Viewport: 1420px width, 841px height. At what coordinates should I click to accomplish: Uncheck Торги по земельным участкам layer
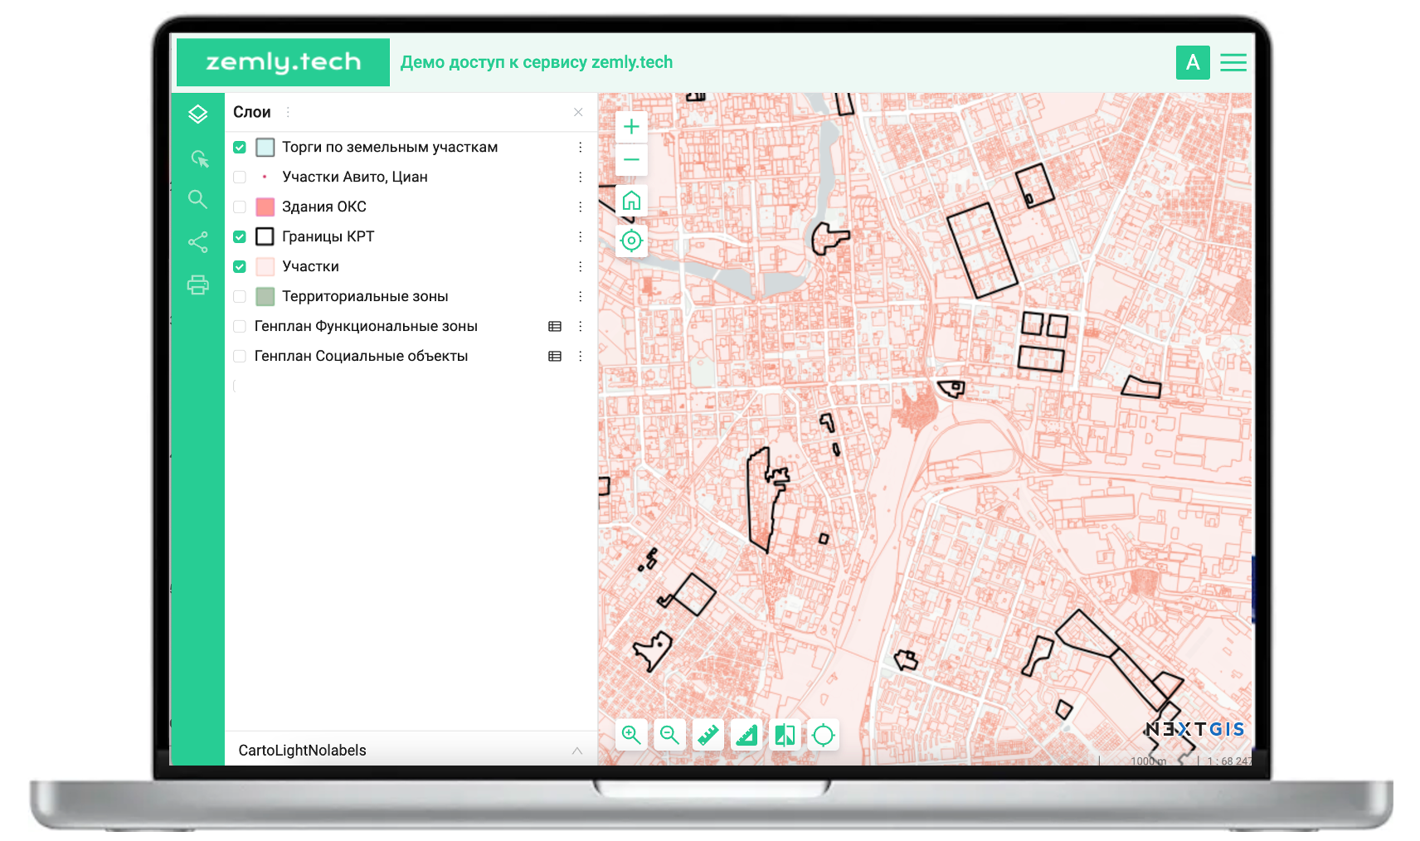coord(240,148)
